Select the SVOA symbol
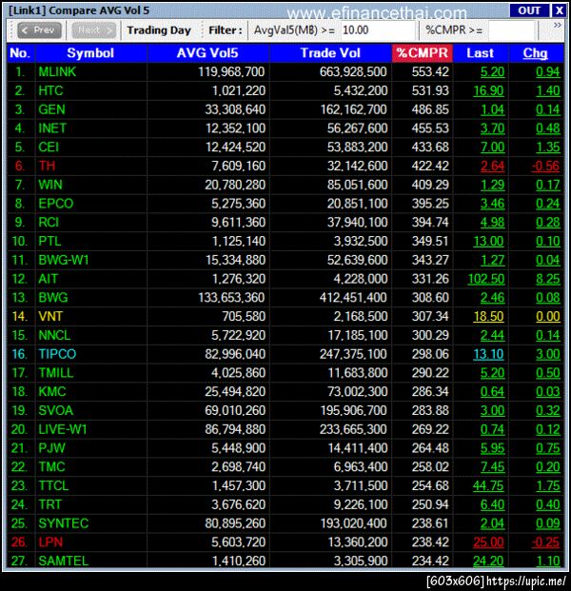This screenshot has width=571, height=591. tap(56, 410)
